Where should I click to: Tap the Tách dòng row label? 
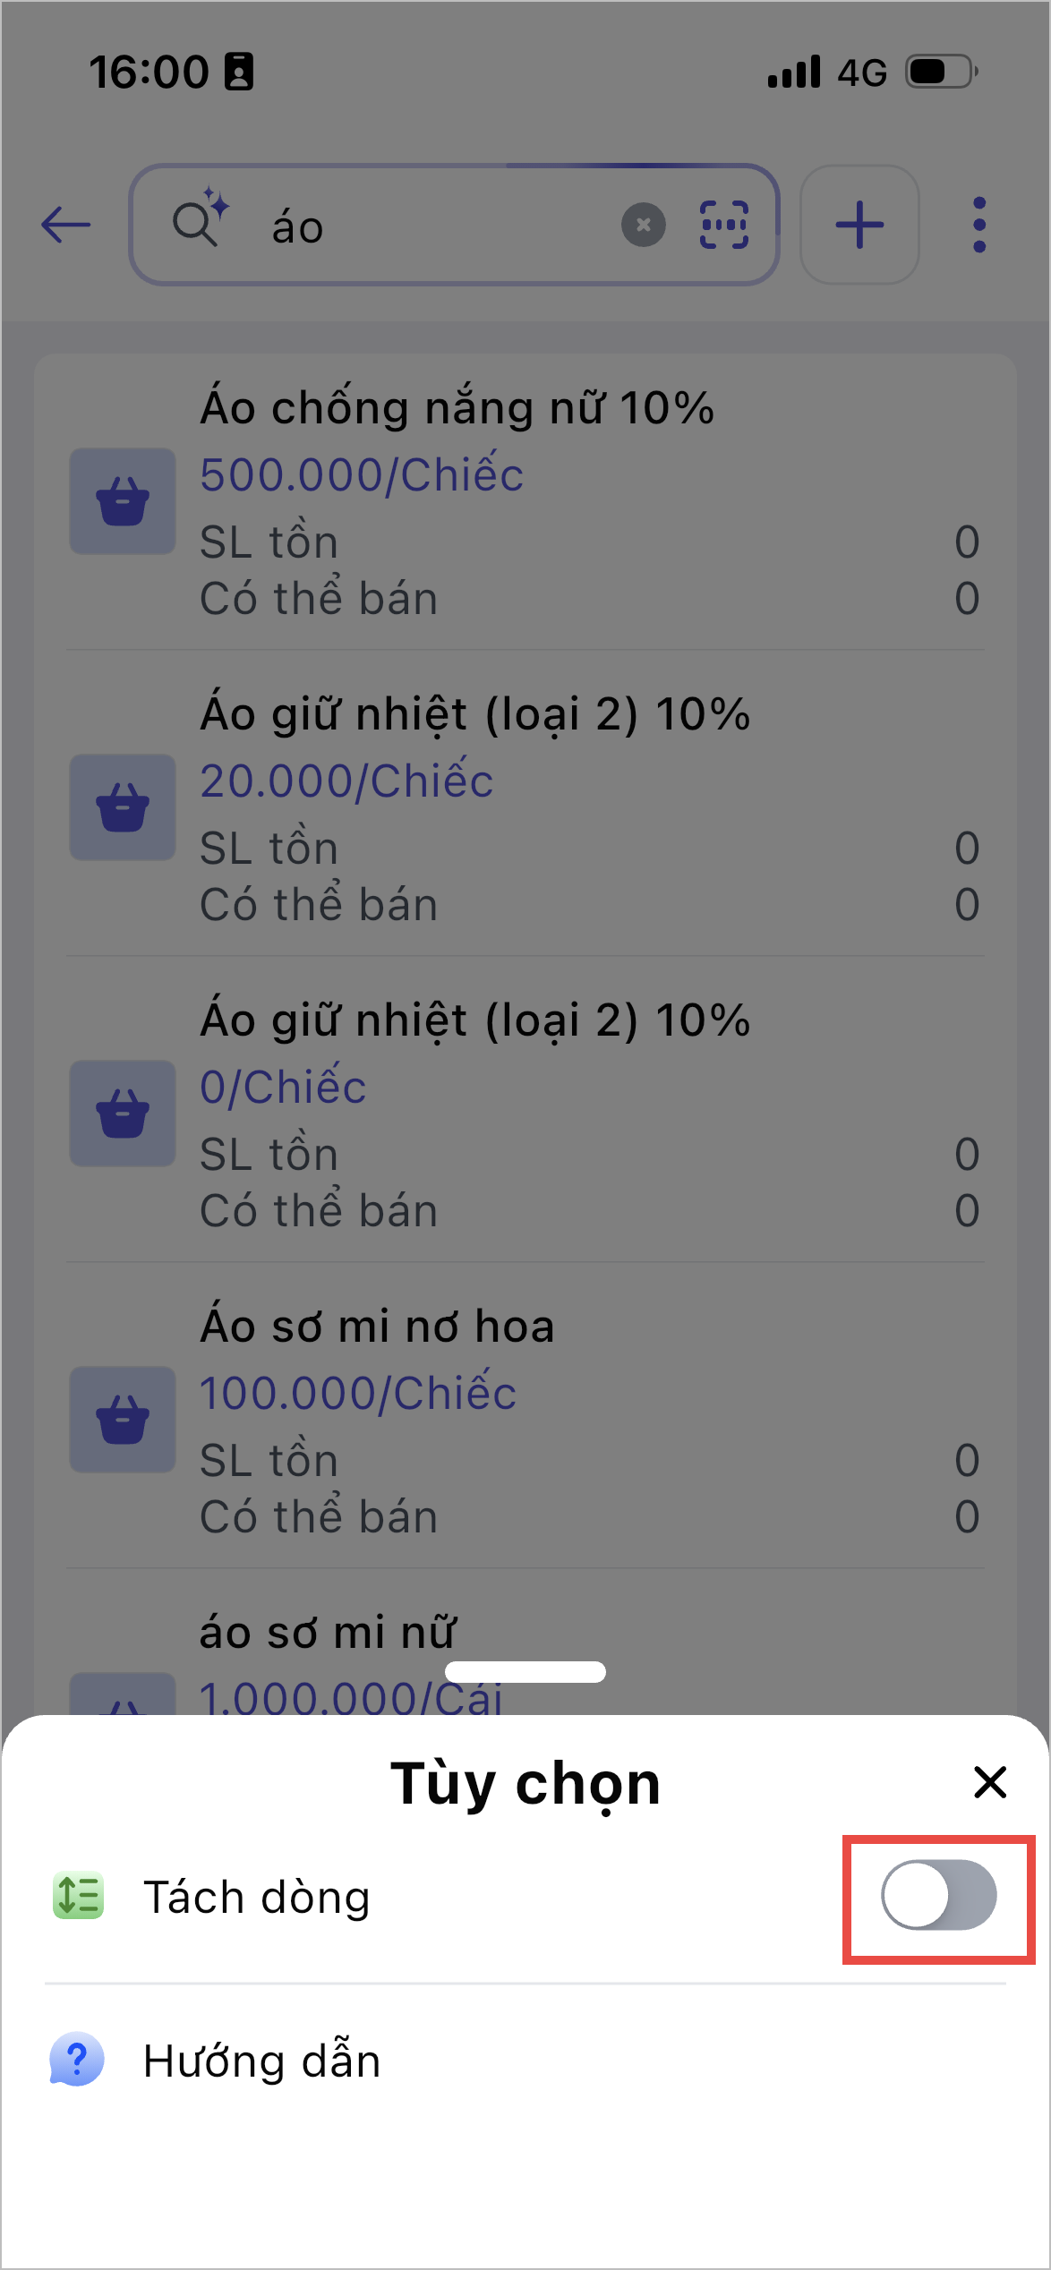coord(257,1897)
